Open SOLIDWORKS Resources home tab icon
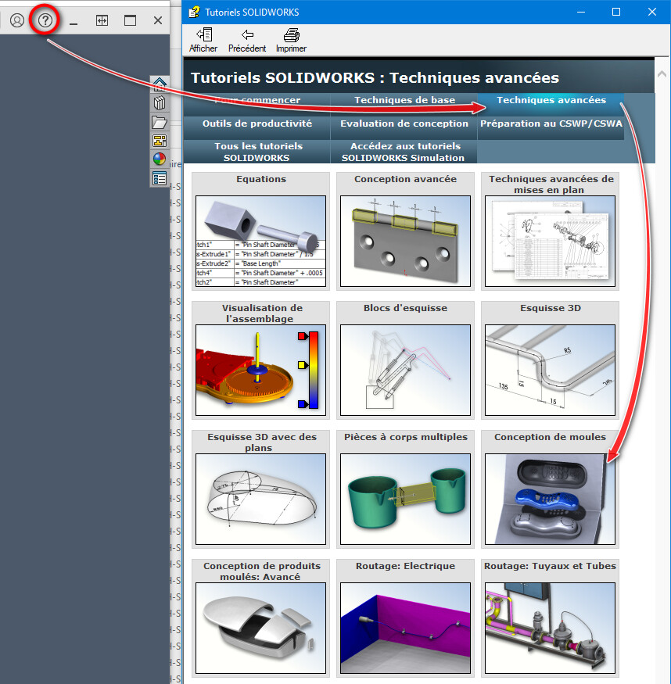The image size is (671, 684). pos(160,84)
